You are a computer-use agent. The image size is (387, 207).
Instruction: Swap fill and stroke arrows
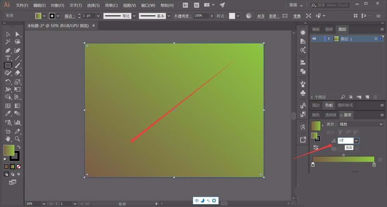[x=19, y=147]
